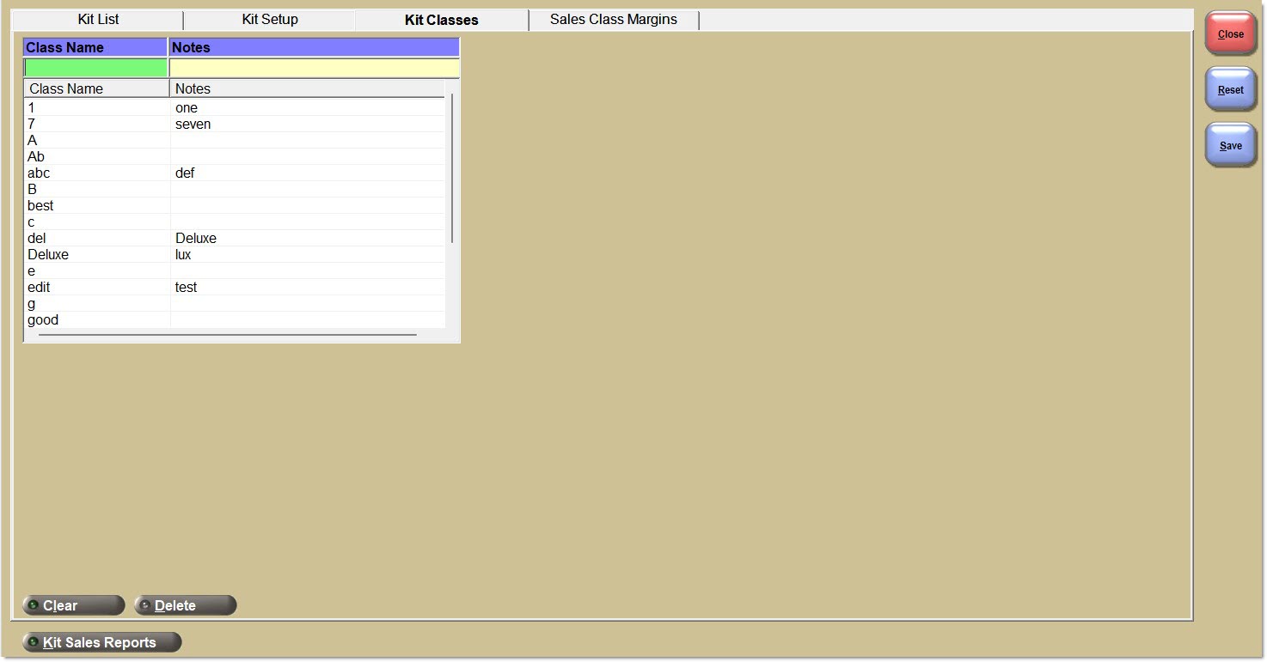Viewport: 1267px width, 662px height.
Task: Click the Notes column header in list
Action: coord(307,88)
